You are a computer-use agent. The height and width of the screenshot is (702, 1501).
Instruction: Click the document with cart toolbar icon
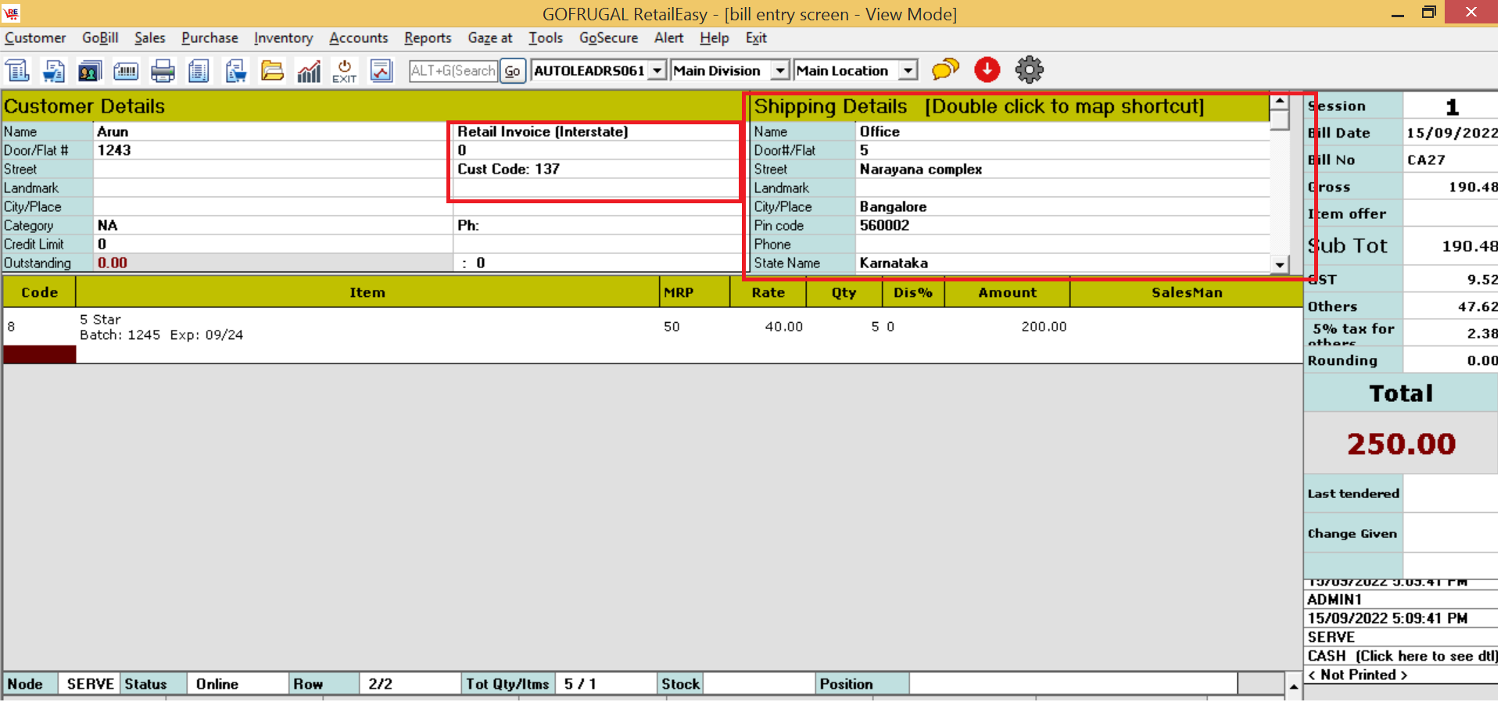pos(235,70)
